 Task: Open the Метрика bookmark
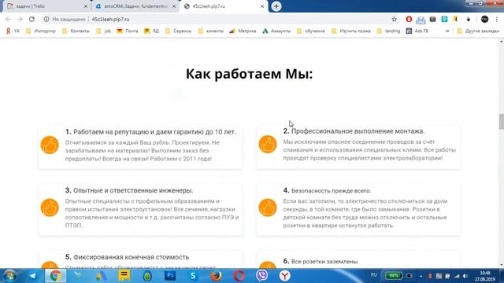tap(243, 31)
